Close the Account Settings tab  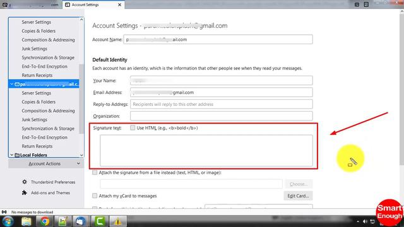(119, 4)
